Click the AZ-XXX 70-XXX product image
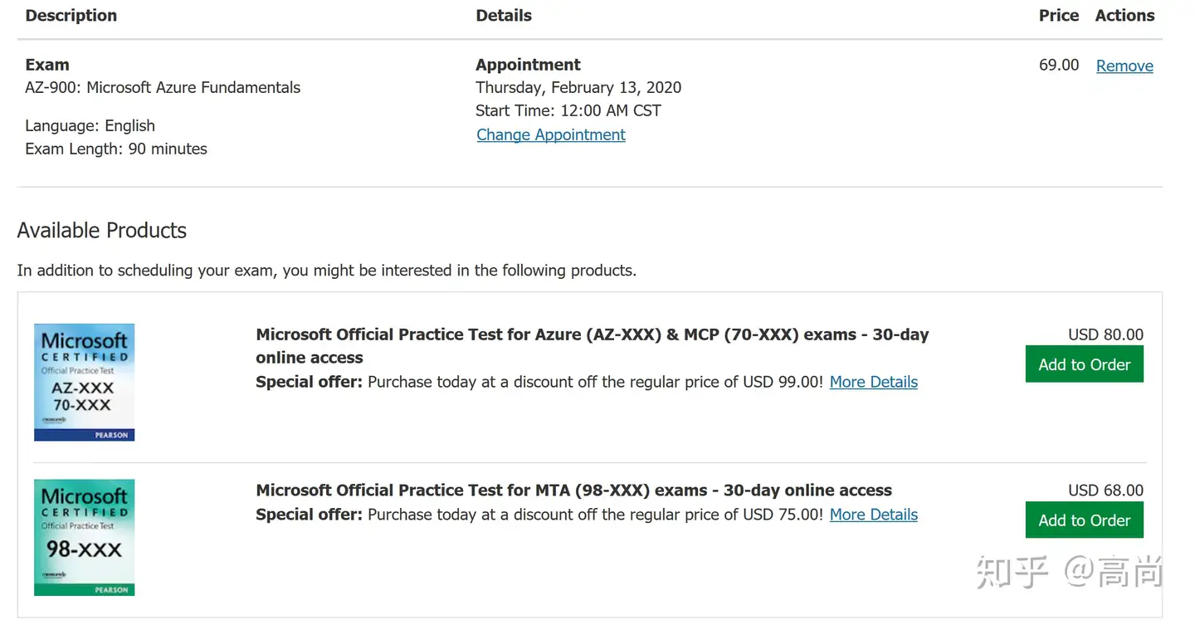The width and height of the screenshot is (1195, 620). (84, 382)
